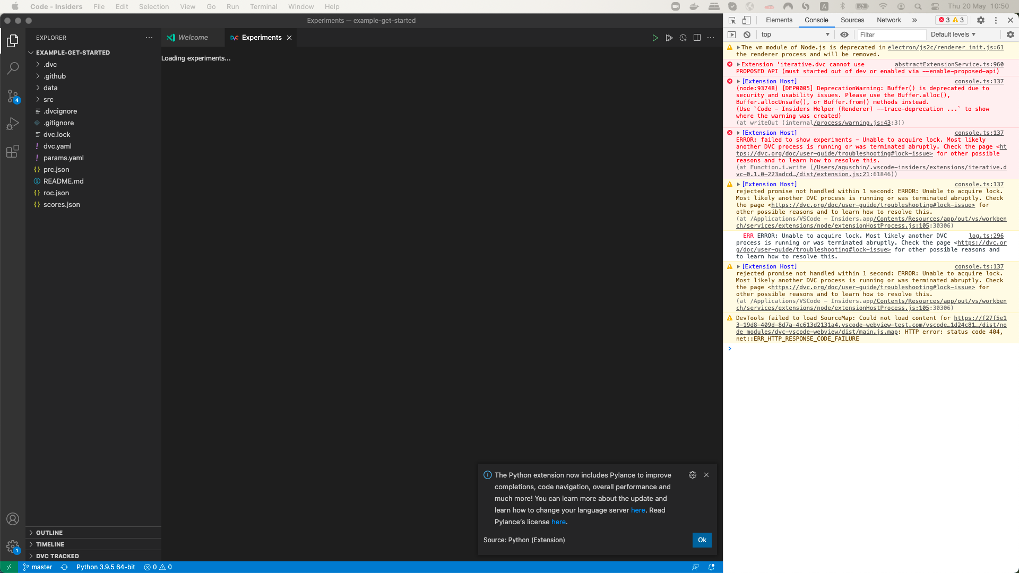The height and width of the screenshot is (573, 1019).
Task: Open the Selection menu
Action: pyautogui.click(x=154, y=6)
